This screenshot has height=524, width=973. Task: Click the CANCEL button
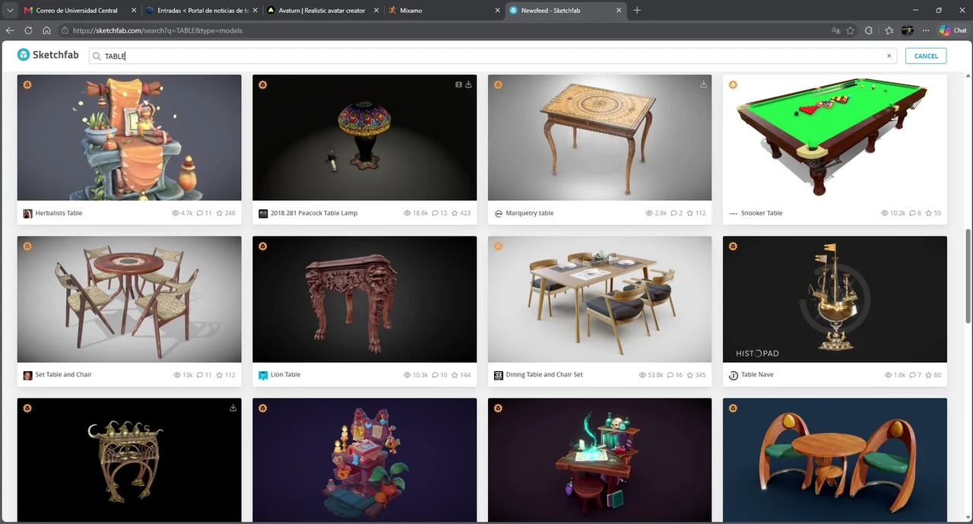point(926,56)
